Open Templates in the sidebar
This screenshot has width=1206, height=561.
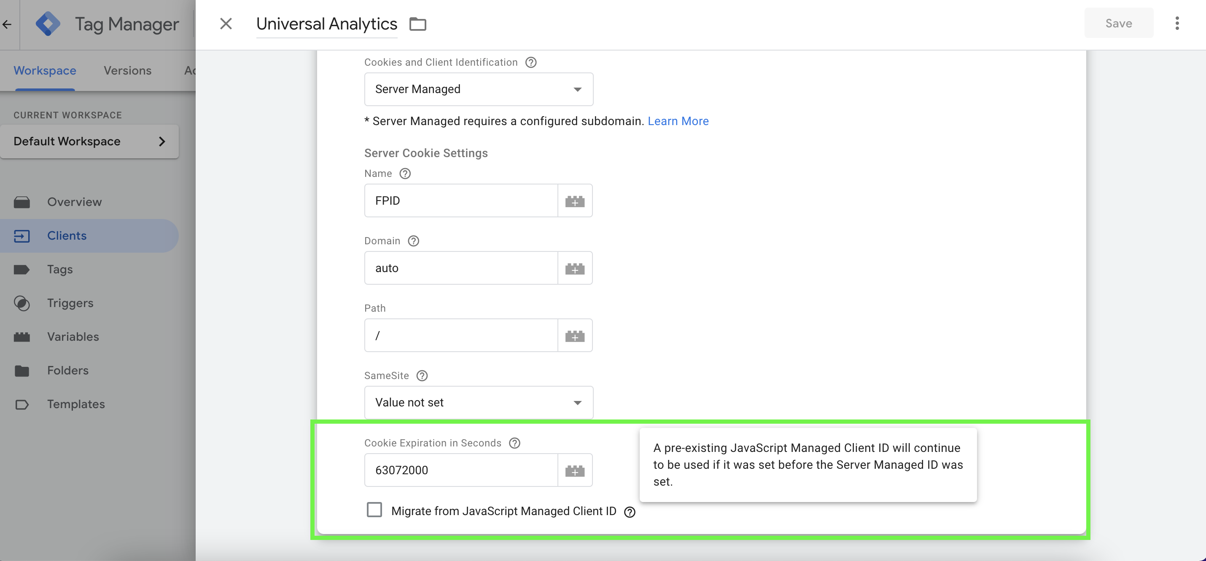pyautogui.click(x=89, y=404)
